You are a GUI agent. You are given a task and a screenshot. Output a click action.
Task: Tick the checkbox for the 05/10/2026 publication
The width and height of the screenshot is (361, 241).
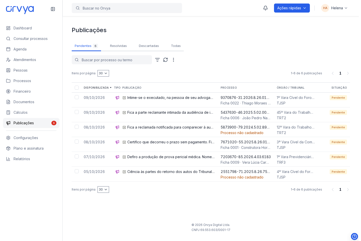click(77, 171)
